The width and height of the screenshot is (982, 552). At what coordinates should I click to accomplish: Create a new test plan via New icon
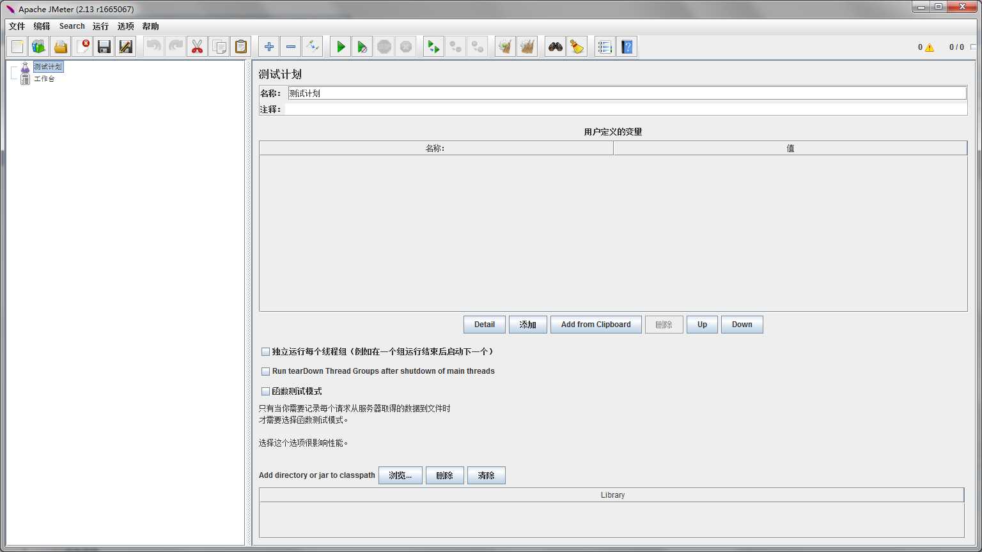(x=17, y=47)
